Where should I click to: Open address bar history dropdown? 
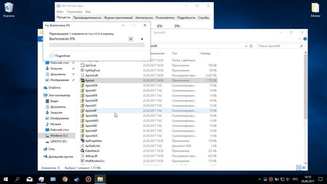click(246, 46)
